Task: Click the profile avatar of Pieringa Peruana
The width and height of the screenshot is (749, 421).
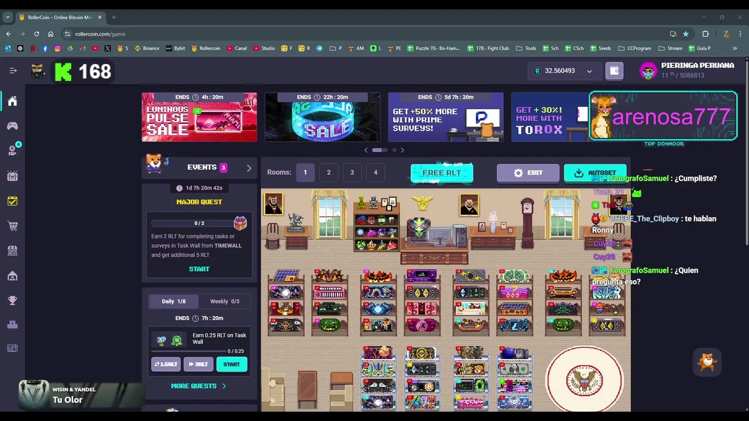Action: [x=648, y=71]
